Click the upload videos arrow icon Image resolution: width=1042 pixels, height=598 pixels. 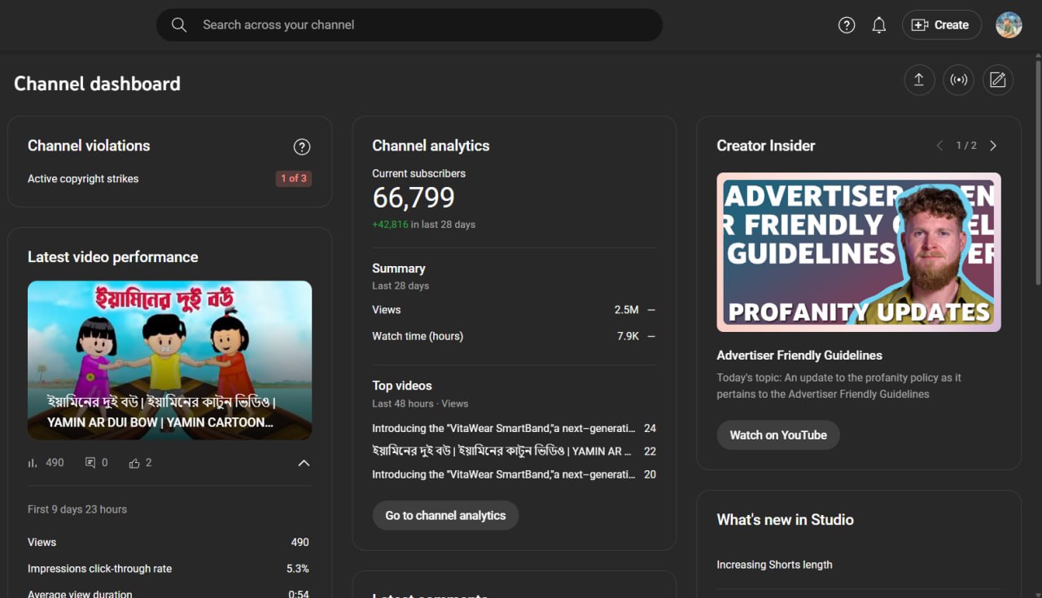tap(919, 80)
